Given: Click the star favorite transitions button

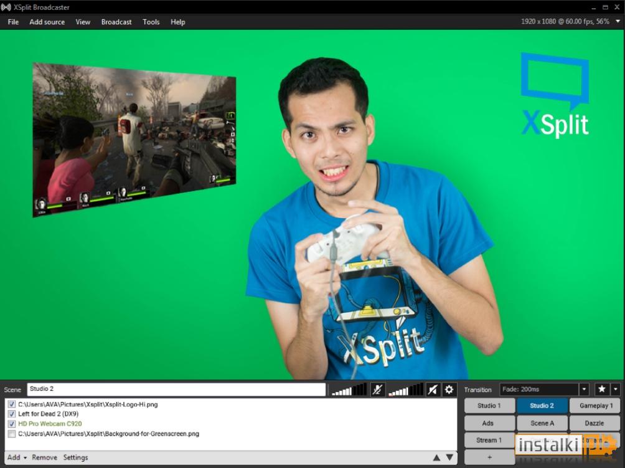Looking at the screenshot, I should (x=601, y=389).
